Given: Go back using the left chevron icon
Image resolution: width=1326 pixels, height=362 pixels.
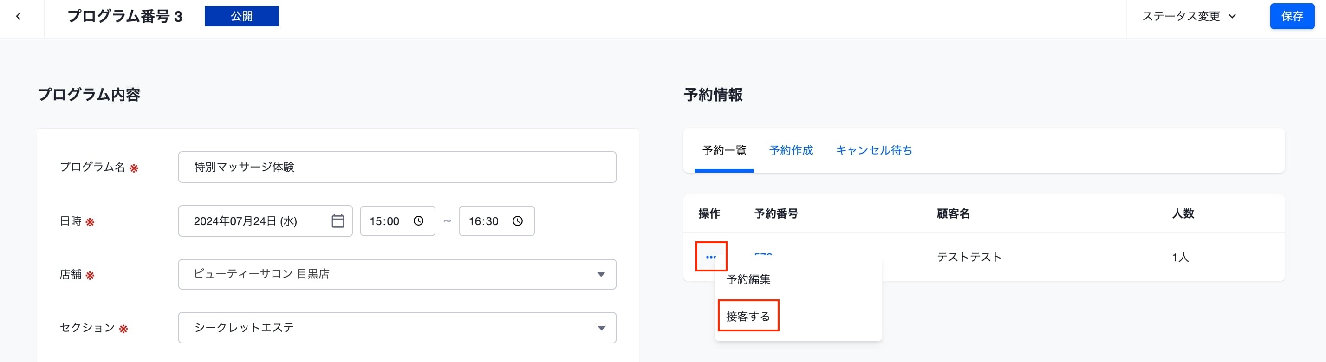Looking at the screenshot, I should pyautogui.click(x=19, y=16).
